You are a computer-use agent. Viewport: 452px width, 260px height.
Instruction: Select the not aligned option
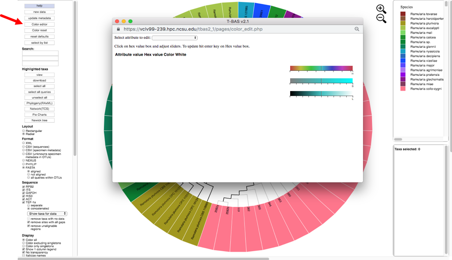[x=29, y=175]
